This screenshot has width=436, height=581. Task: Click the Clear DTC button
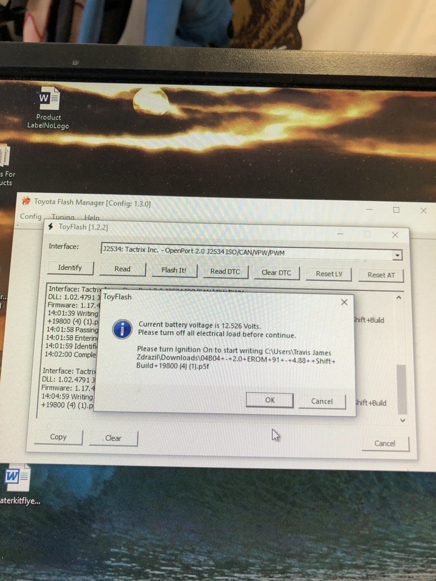tap(277, 273)
